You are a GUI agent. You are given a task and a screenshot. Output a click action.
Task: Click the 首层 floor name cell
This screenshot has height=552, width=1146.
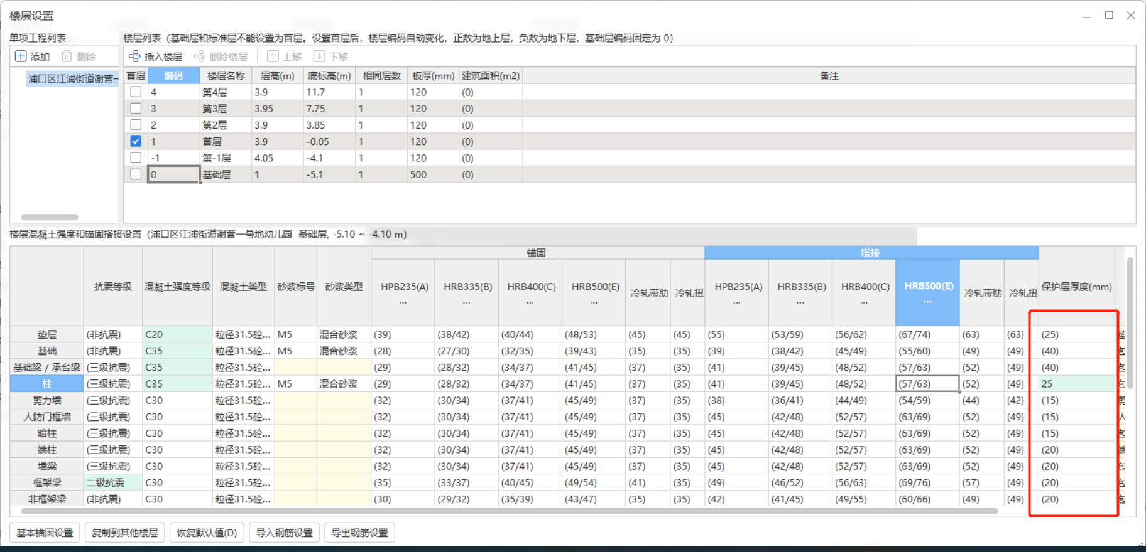click(226, 142)
